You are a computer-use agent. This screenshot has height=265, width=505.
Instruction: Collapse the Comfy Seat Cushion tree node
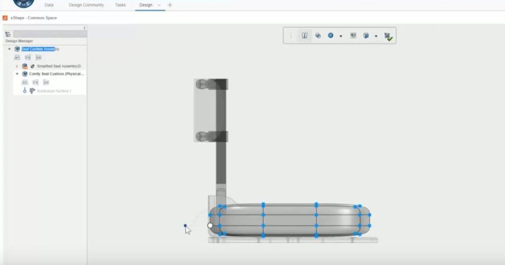coord(17,74)
